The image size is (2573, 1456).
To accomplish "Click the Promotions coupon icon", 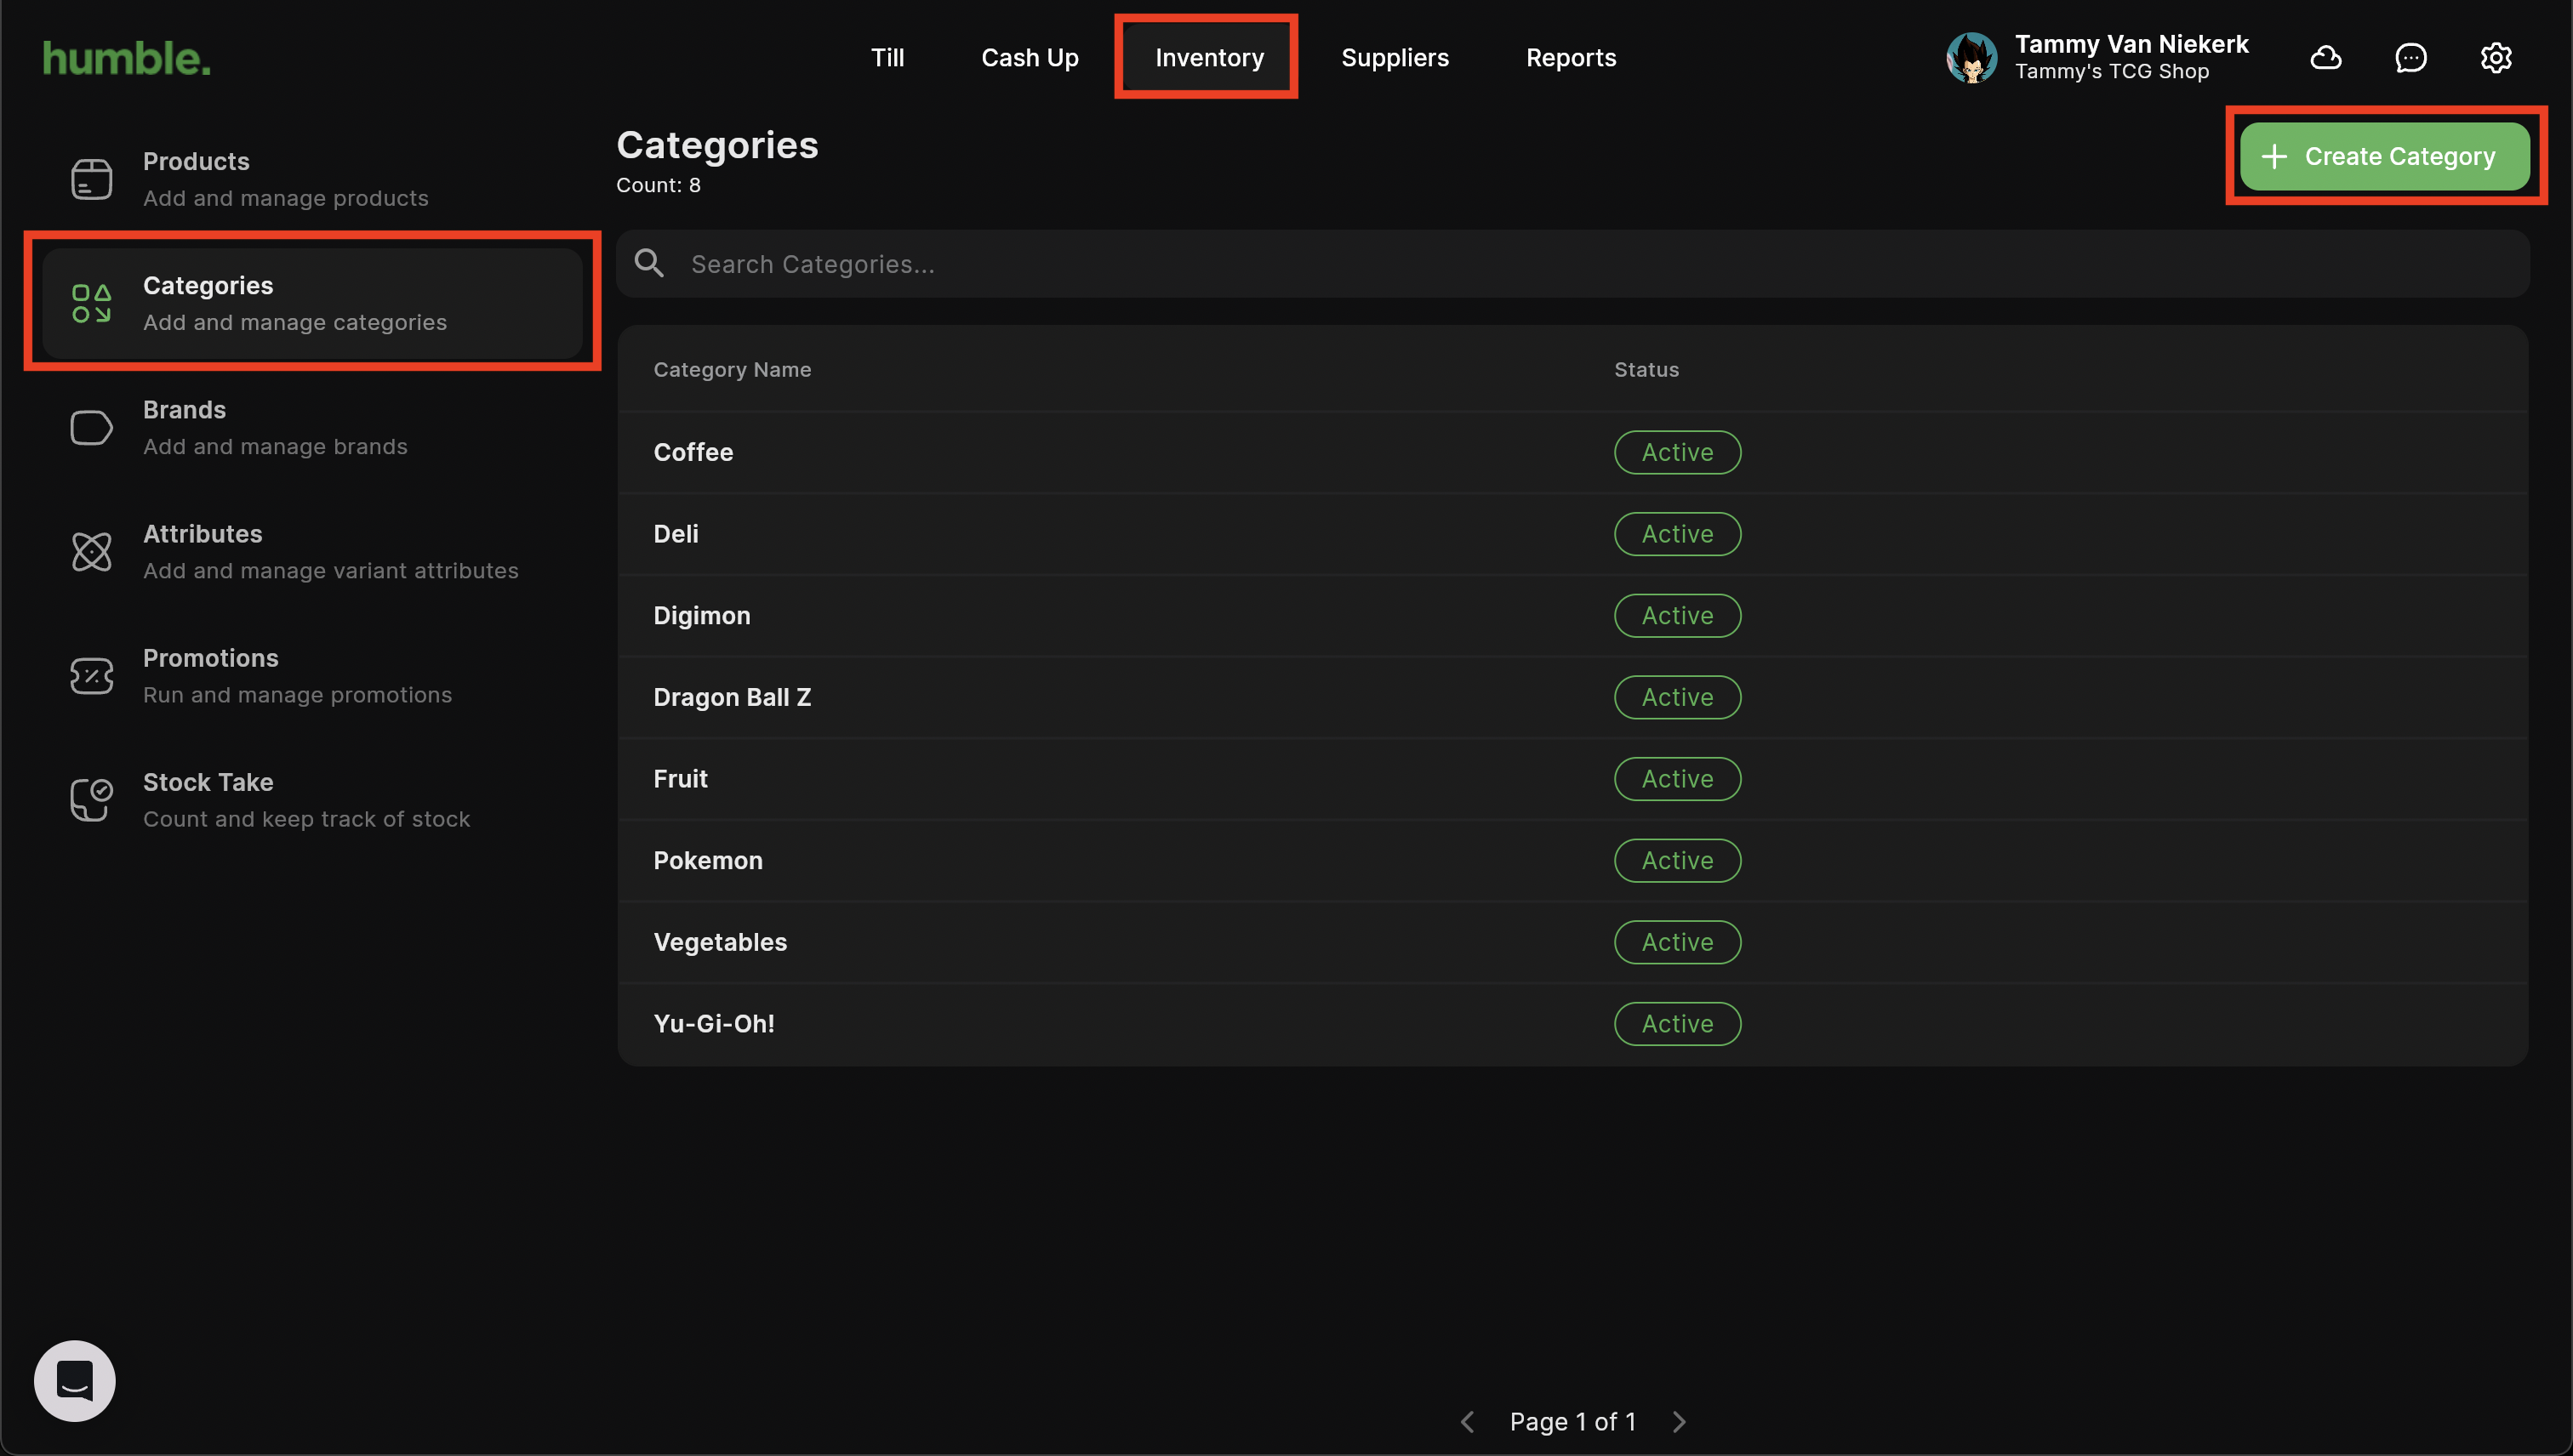I will [91, 676].
